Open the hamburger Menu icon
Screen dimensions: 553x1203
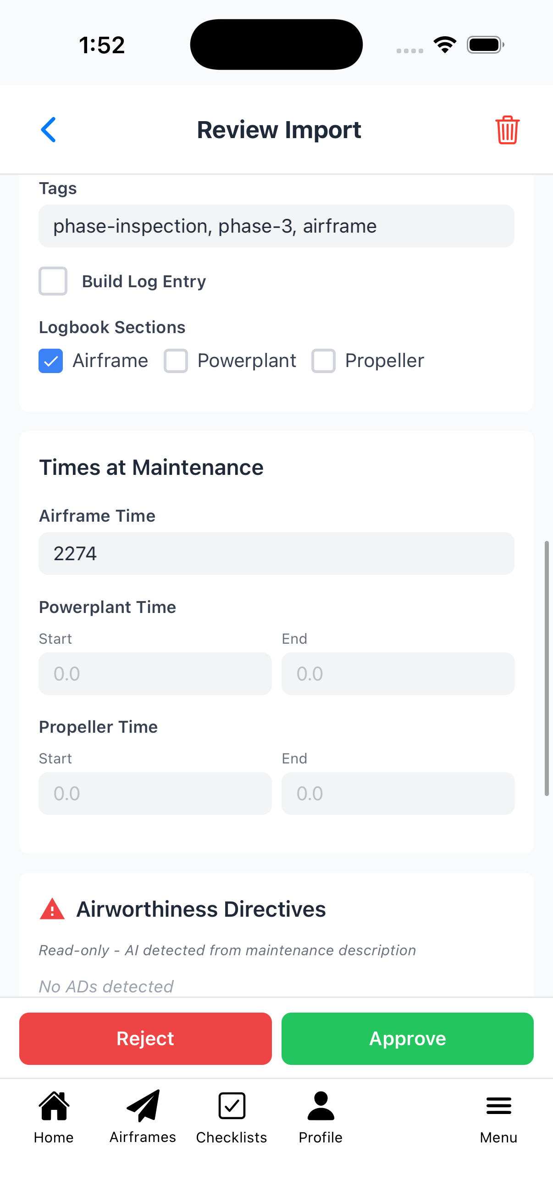[x=498, y=1106]
